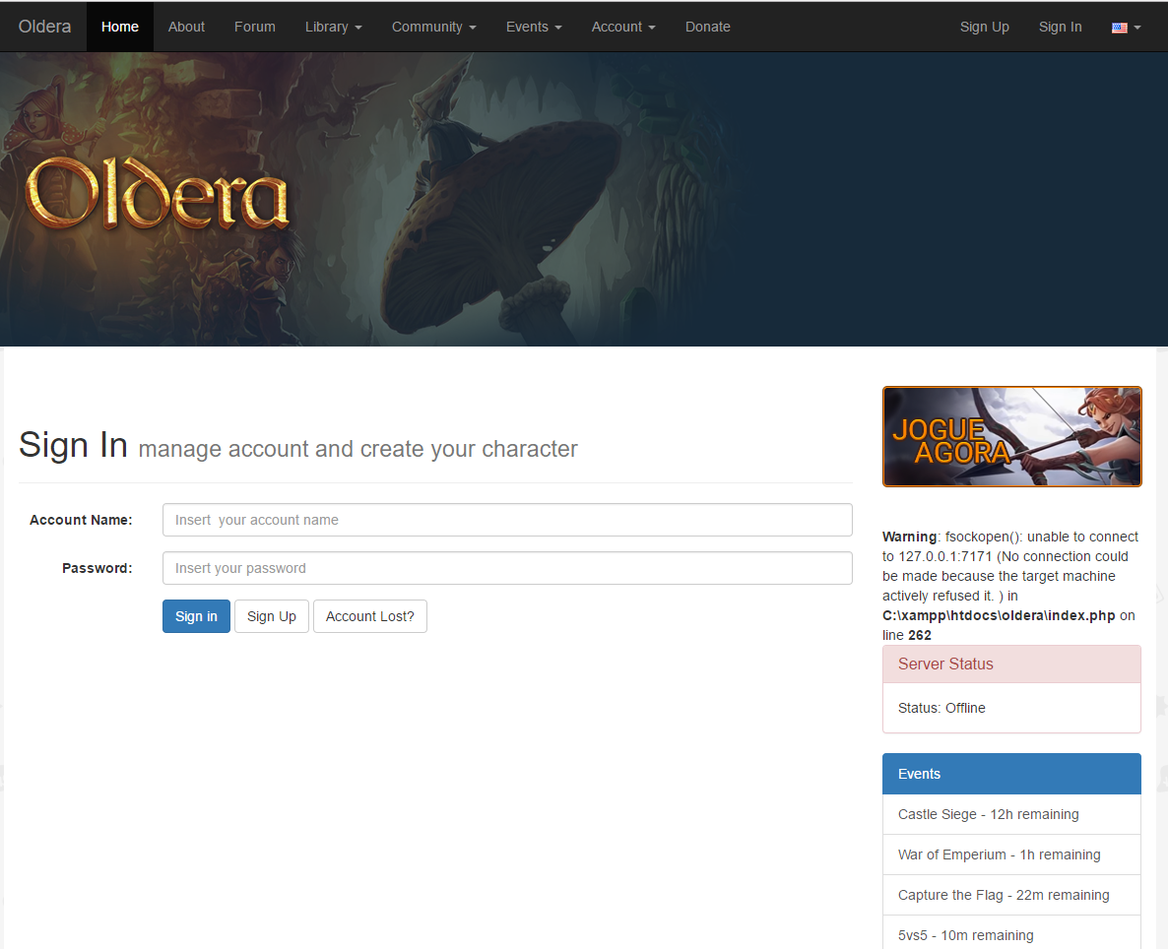Click Sign Up in the top navbar
The height and width of the screenshot is (949, 1168).
(984, 27)
